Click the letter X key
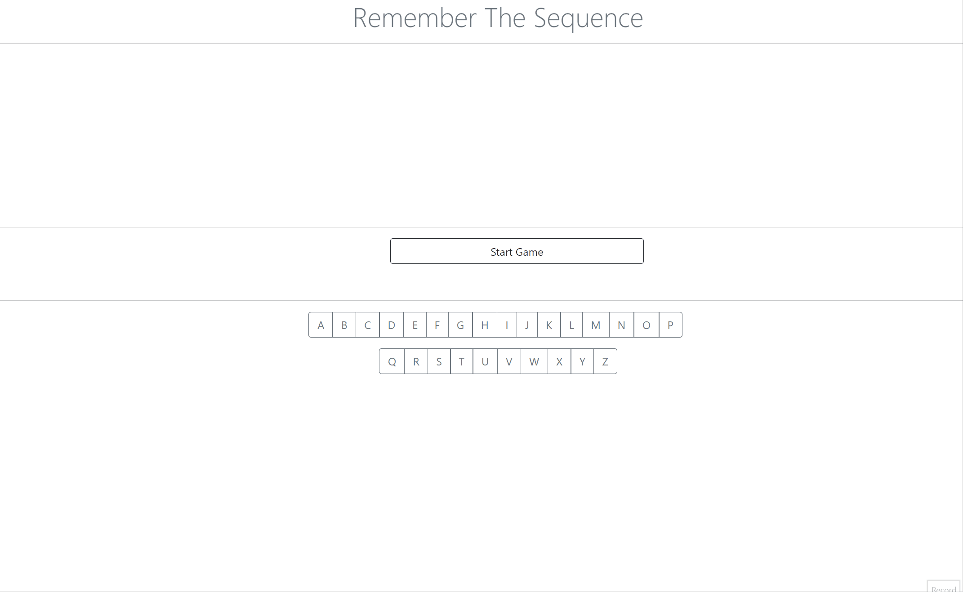The width and height of the screenshot is (963, 592). 559,361
